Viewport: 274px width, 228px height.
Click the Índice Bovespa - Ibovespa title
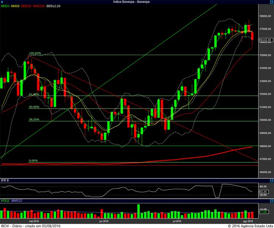tap(131, 2)
